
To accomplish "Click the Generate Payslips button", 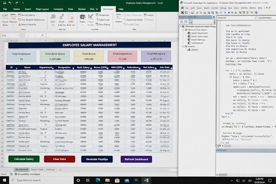I will 97,159.
